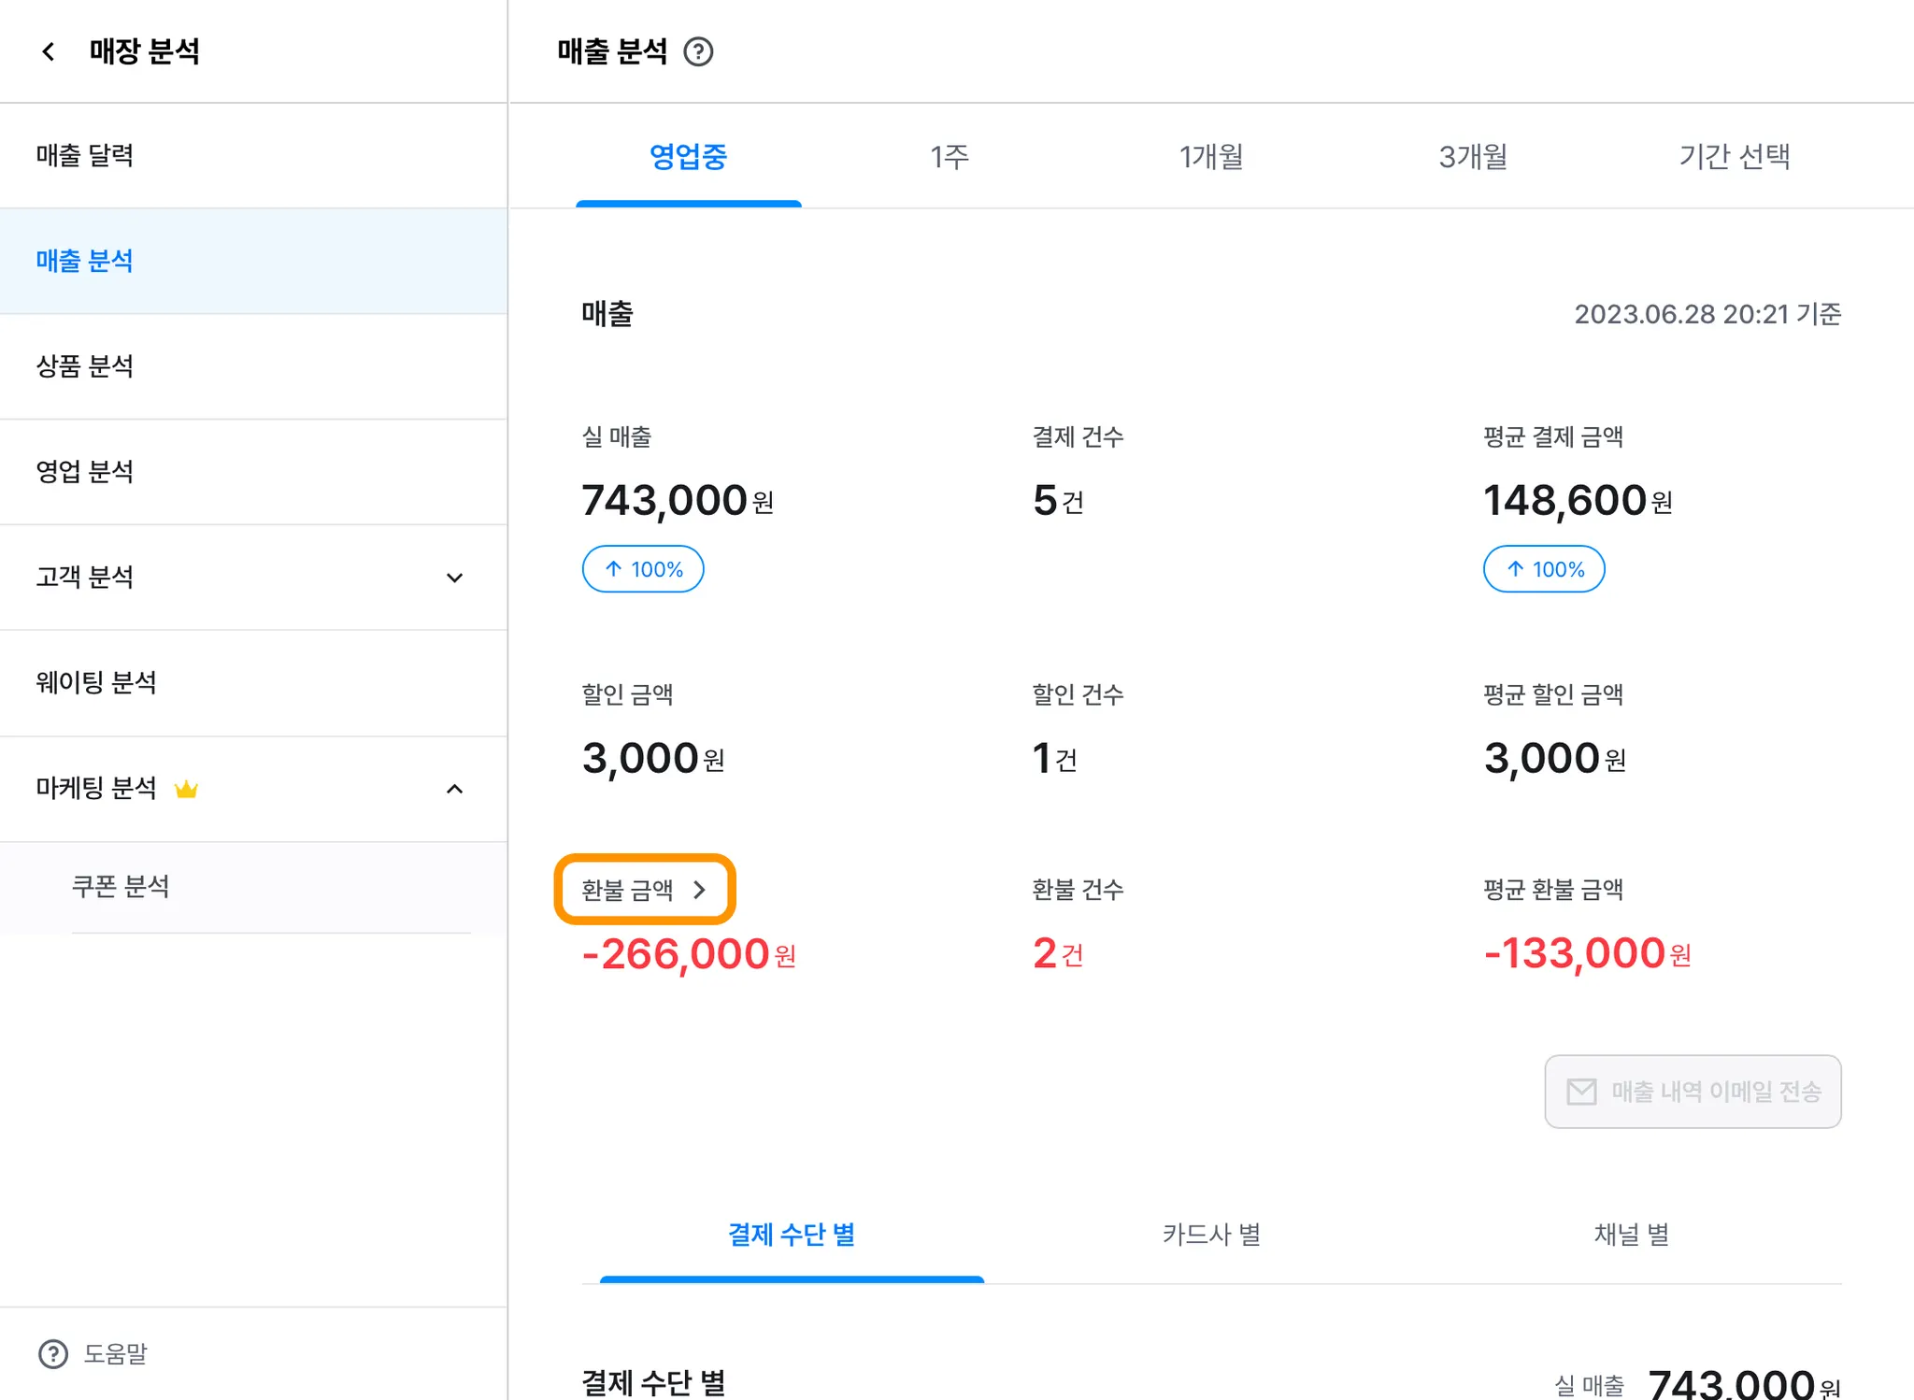Go to 상품 분석 in the sidebar
Image resolution: width=1914 pixels, height=1400 pixels.
85,366
